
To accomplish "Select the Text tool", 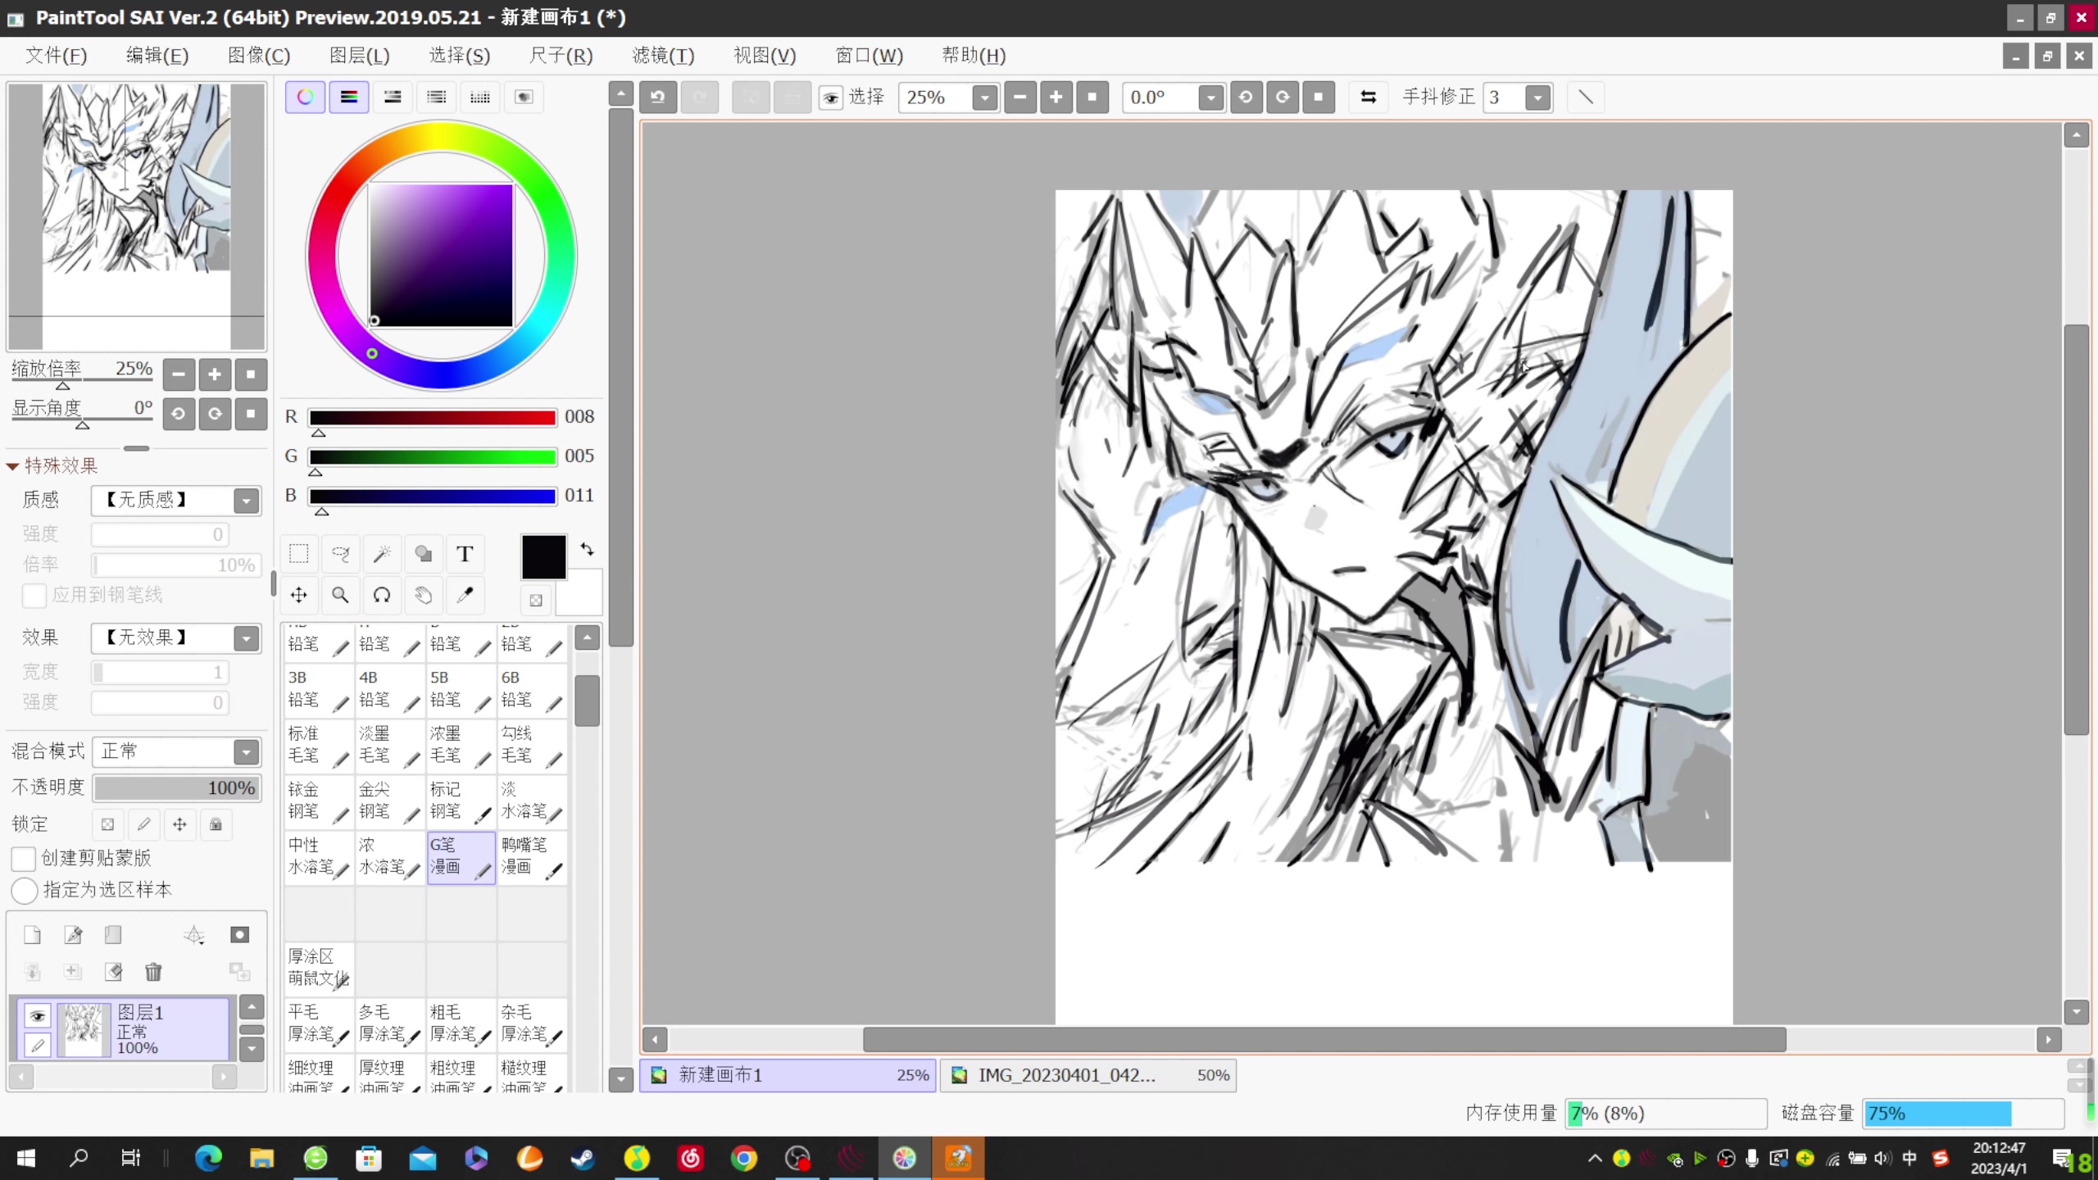I will (465, 554).
